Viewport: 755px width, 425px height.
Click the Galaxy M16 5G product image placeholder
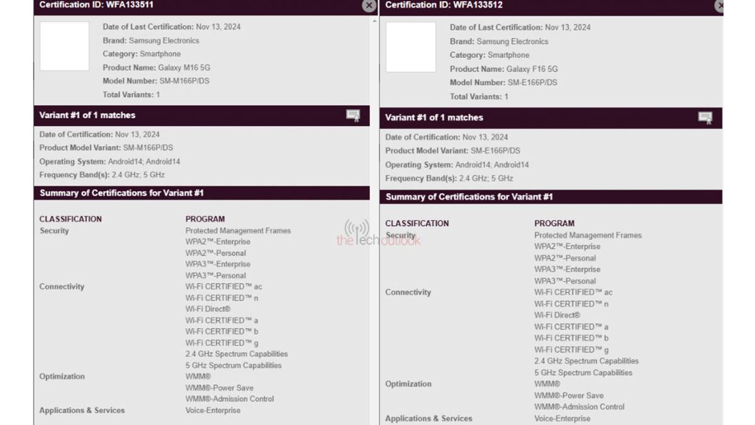coord(64,47)
